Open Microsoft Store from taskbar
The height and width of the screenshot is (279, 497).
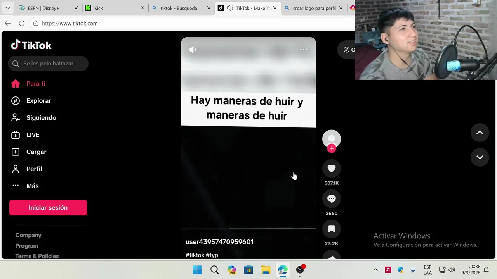(248, 270)
